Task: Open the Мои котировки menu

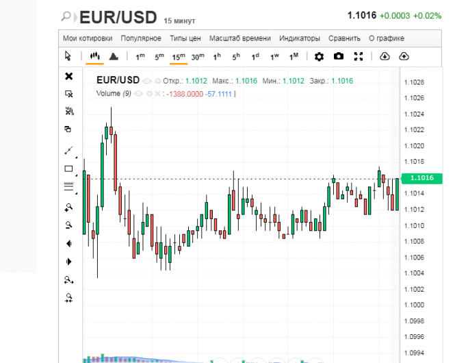Action: [88, 38]
